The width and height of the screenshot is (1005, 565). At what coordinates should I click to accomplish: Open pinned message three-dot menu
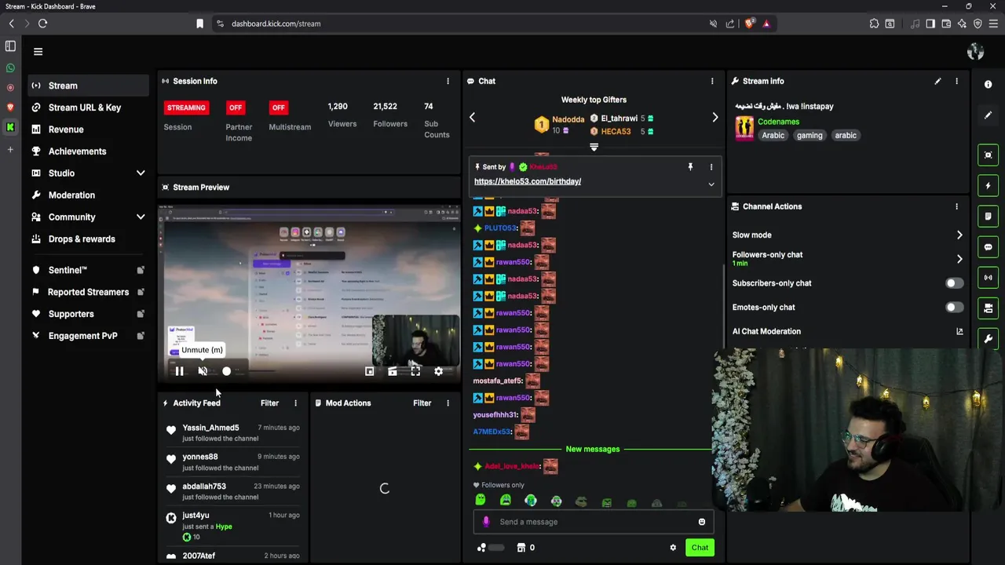[x=711, y=166]
